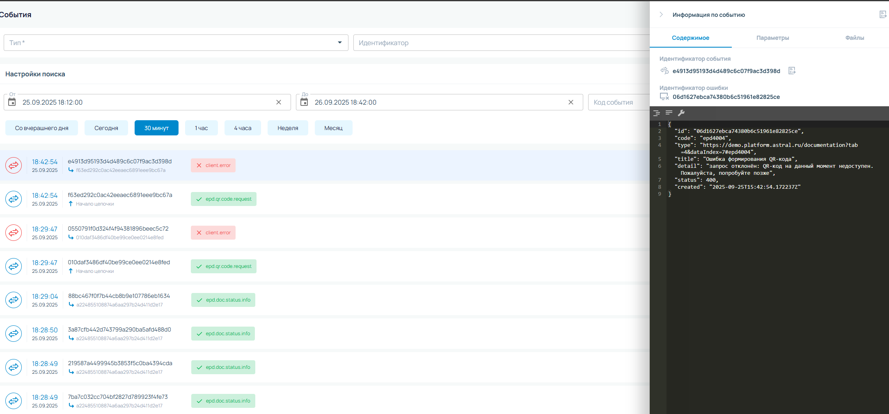Click red event icon at 18:42:54

tap(14, 165)
